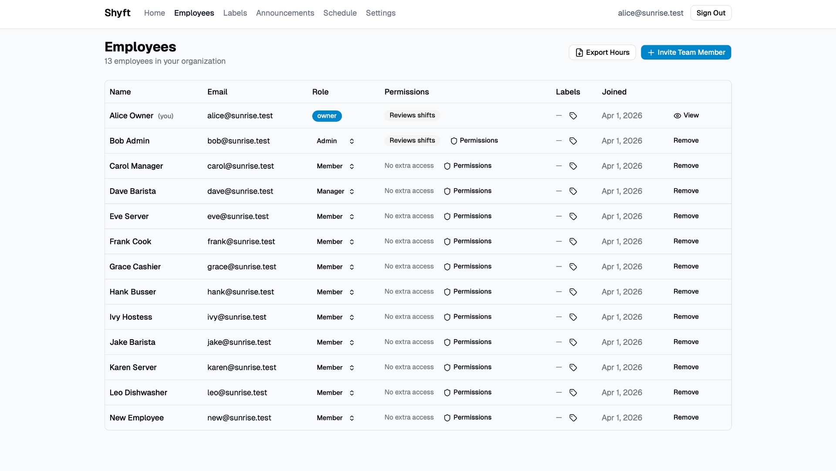The width and height of the screenshot is (836, 471).
Task: Click the Joined column header
Action: pos(614,92)
